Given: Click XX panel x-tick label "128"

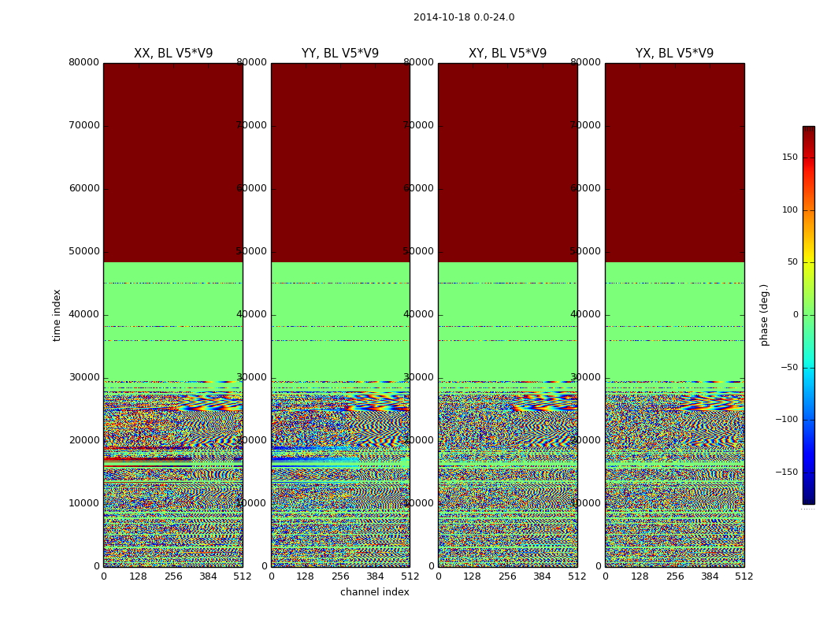Looking at the screenshot, I should [138, 576].
